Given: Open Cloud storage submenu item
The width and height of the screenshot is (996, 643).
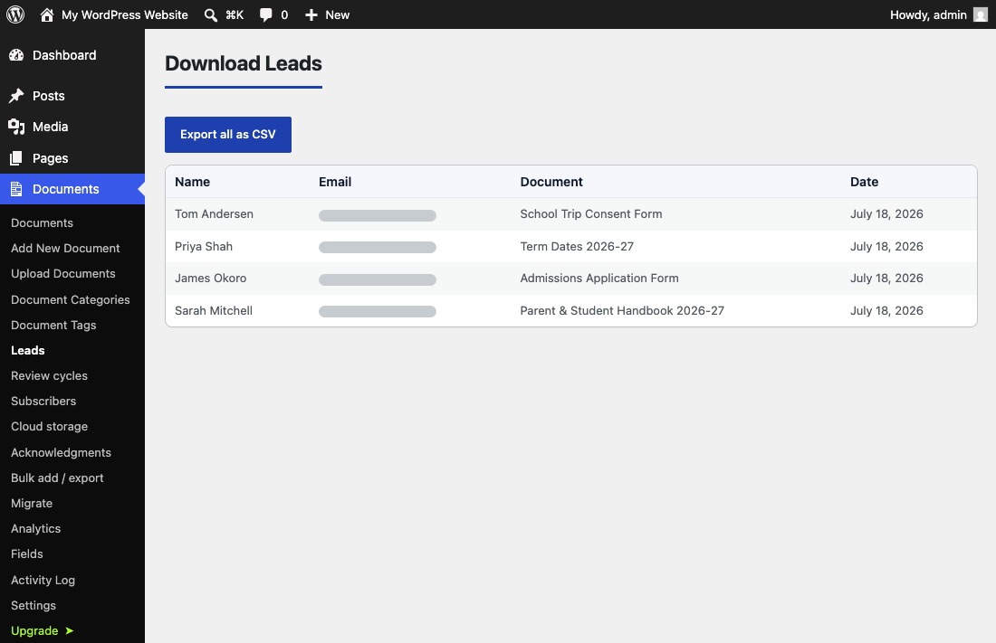Looking at the screenshot, I should [x=50, y=427].
